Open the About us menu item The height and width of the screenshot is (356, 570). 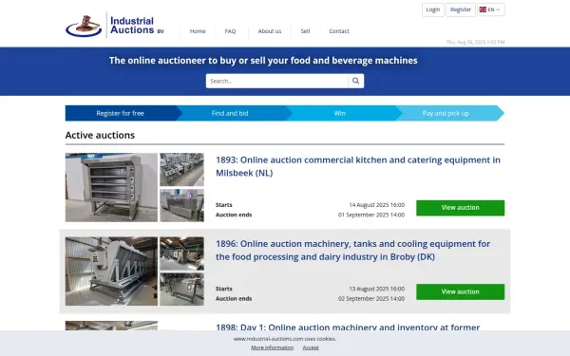point(270,31)
